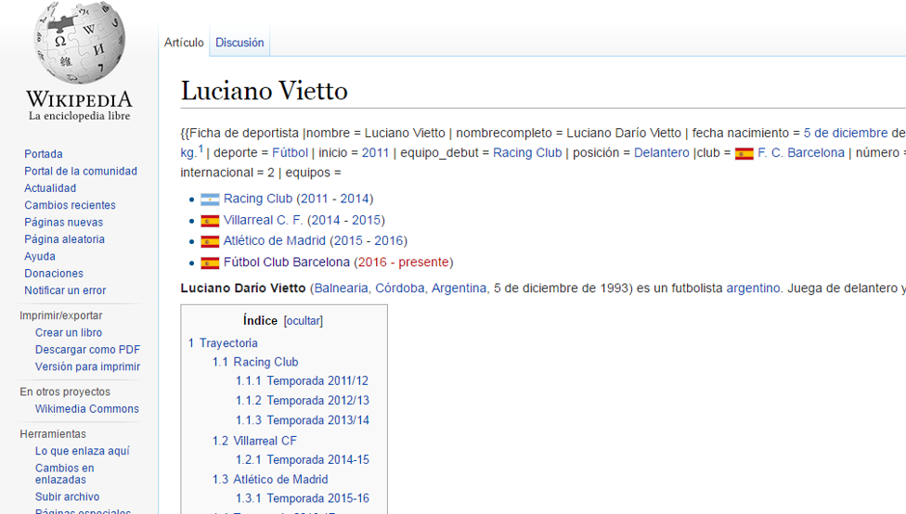
Task: Open Versión para imprimir
Action: tap(88, 366)
